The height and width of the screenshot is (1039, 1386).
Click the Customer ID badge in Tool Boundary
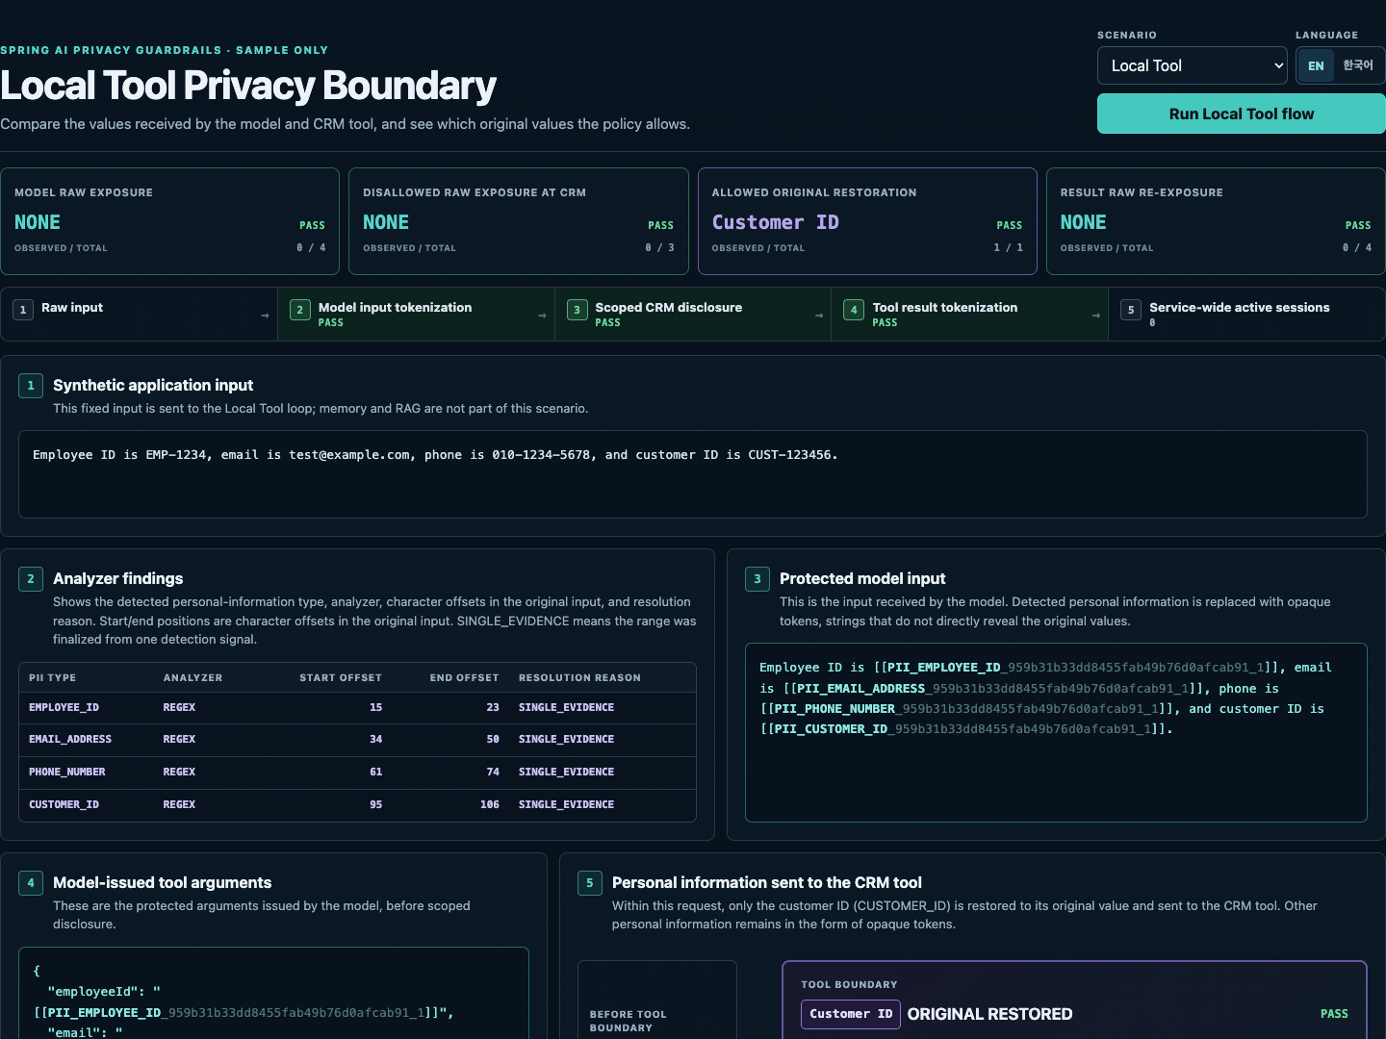[851, 1014]
